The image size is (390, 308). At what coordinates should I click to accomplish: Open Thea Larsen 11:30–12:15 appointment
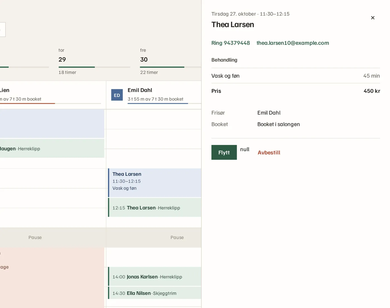coord(155,183)
